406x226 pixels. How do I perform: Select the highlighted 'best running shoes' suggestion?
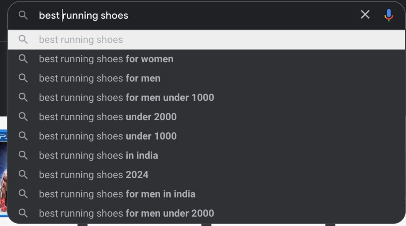pos(206,40)
